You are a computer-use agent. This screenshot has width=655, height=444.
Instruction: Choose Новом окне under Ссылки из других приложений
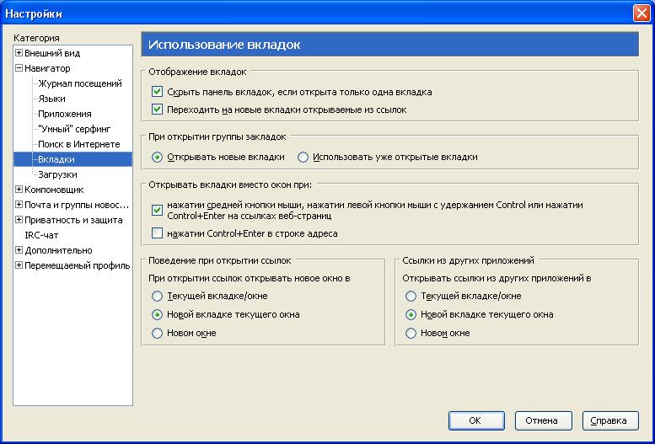[x=411, y=334]
